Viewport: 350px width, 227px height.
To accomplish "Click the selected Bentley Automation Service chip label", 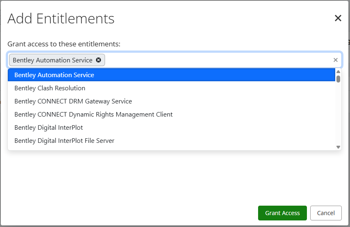I will click(53, 60).
